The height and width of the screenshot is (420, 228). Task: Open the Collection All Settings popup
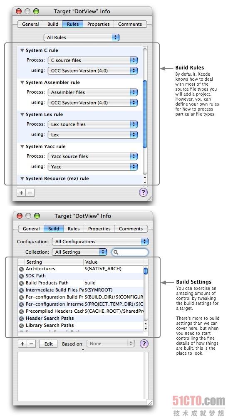coord(79,252)
